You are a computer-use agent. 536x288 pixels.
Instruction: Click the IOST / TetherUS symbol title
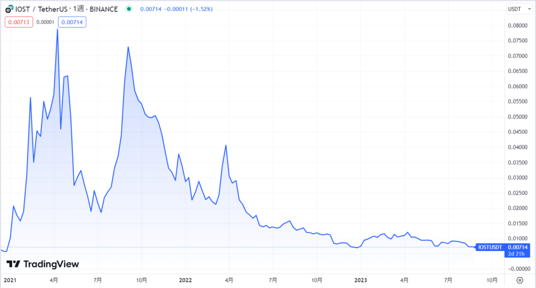41,9
